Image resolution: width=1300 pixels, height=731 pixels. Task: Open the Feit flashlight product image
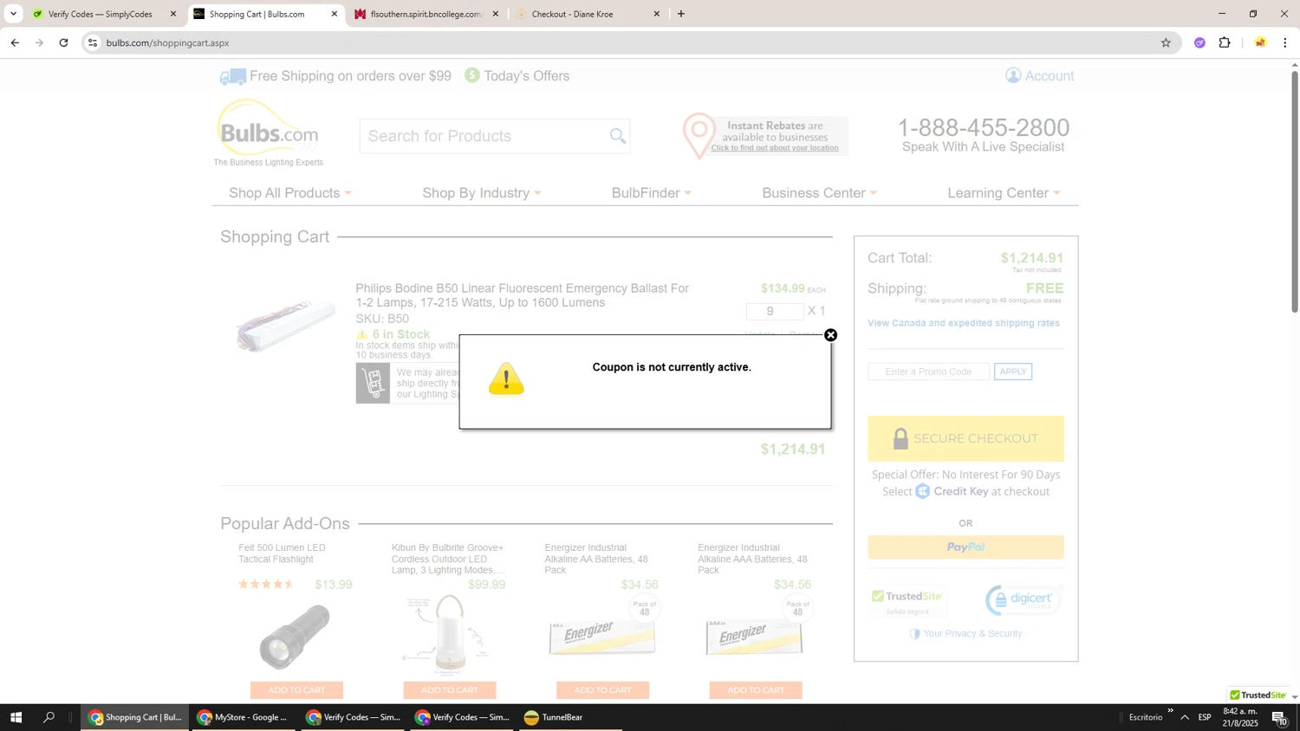pyautogui.click(x=295, y=637)
